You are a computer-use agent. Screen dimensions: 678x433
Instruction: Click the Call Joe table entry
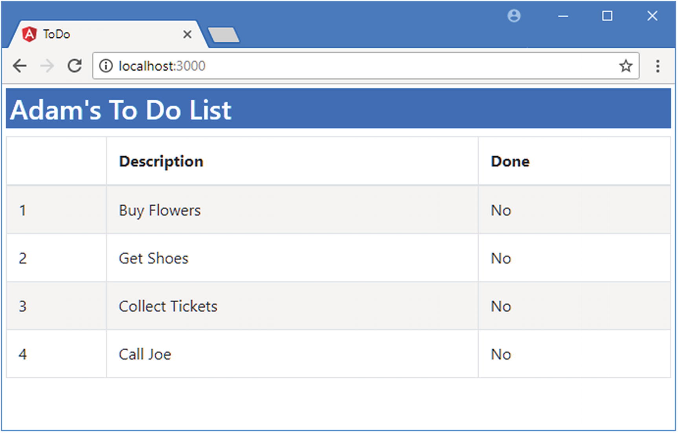point(145,354)
